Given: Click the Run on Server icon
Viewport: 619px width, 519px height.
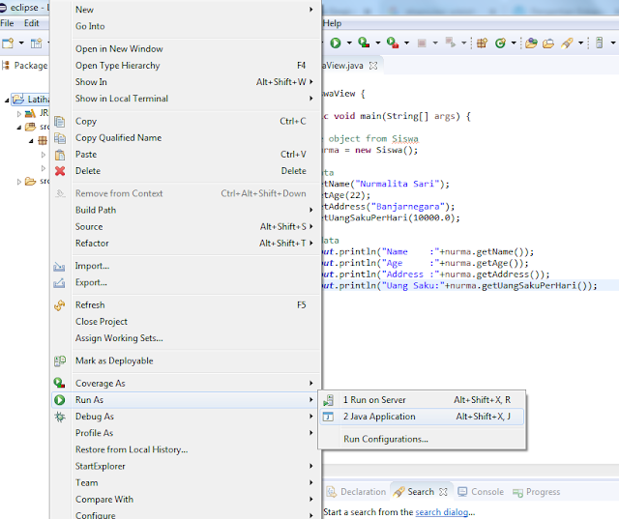Looking at the screenshot, I should 329,400.
